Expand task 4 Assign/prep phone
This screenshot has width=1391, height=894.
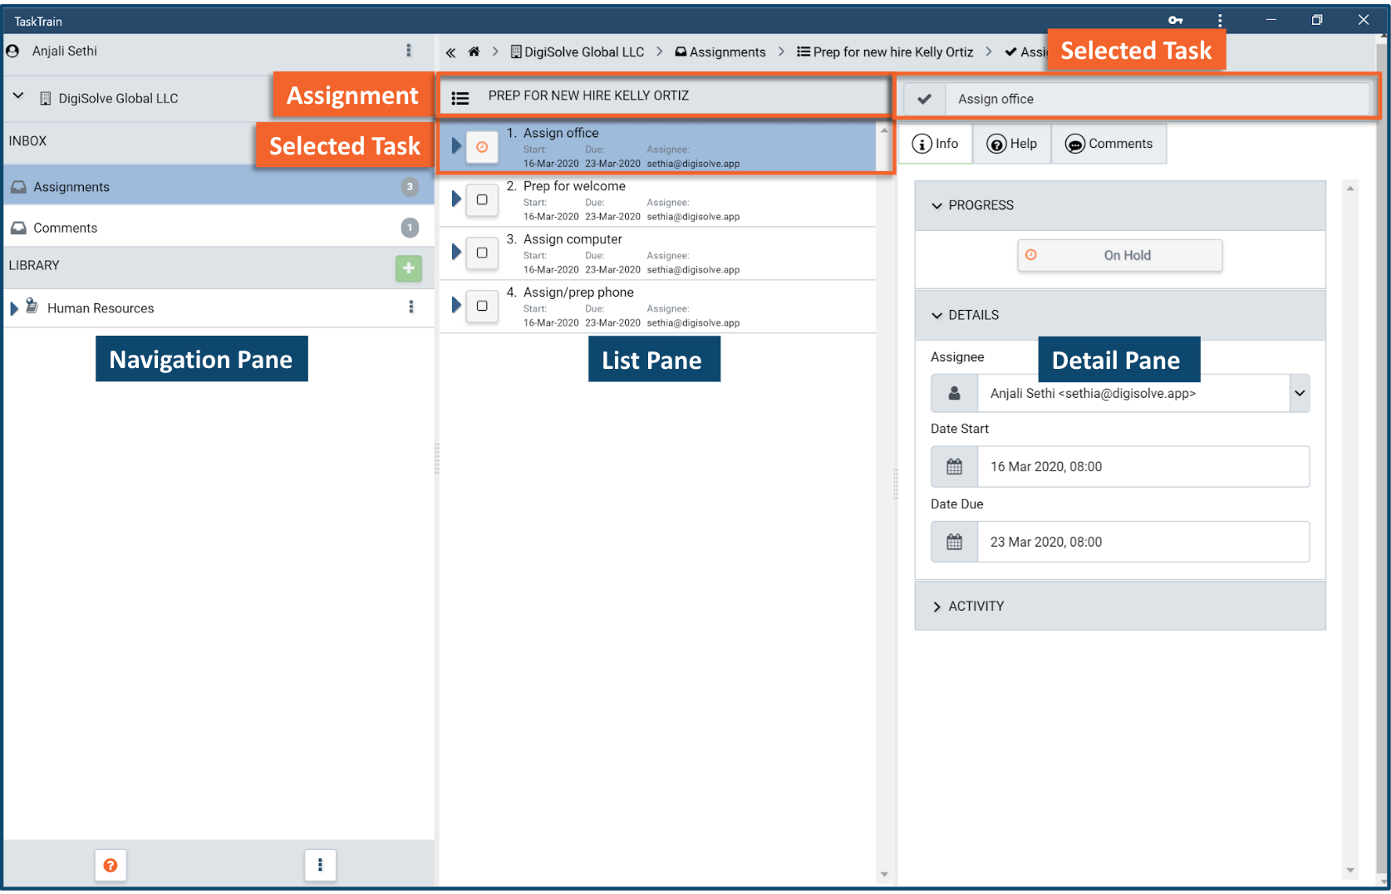456,305
